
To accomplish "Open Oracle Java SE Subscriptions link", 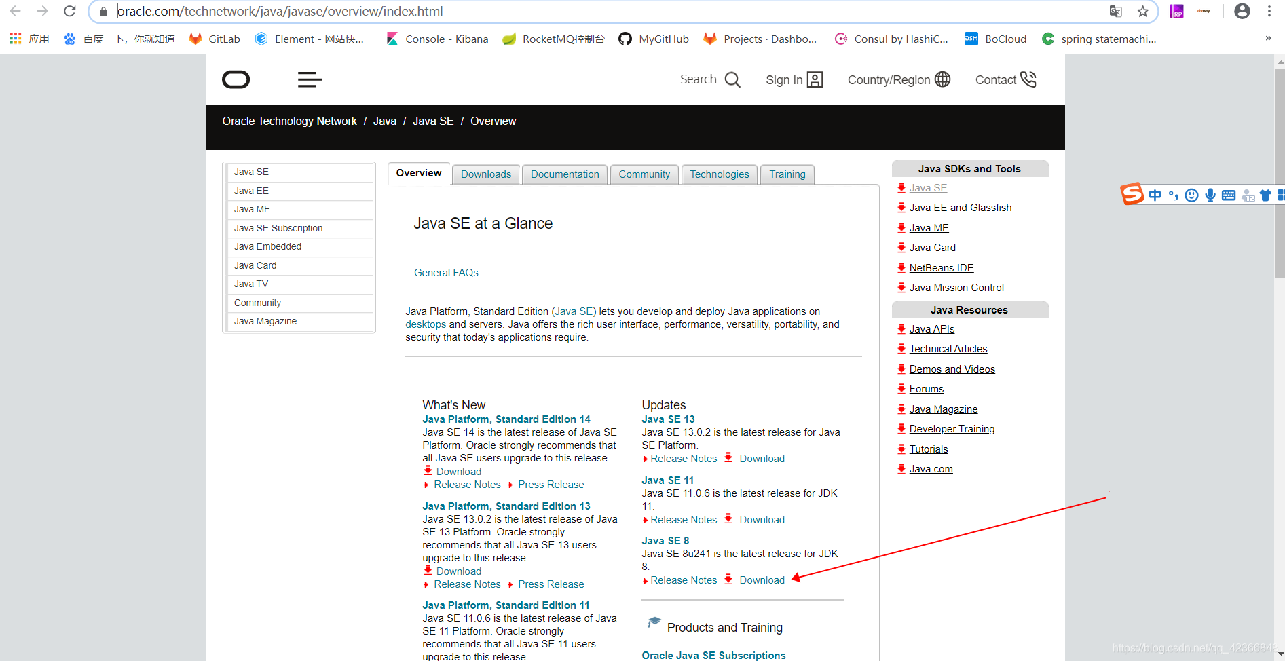I will point(713,655).
